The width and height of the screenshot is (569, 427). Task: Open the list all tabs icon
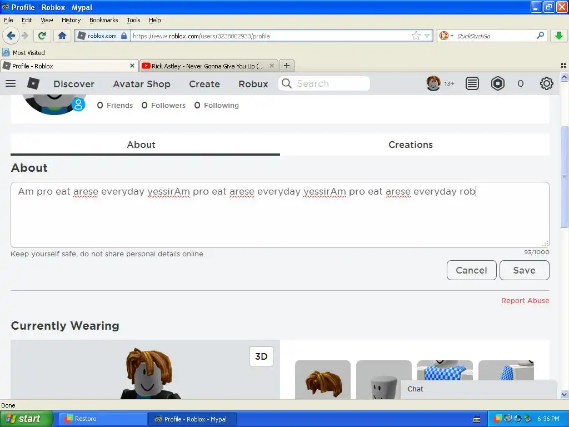click(563, 66)
